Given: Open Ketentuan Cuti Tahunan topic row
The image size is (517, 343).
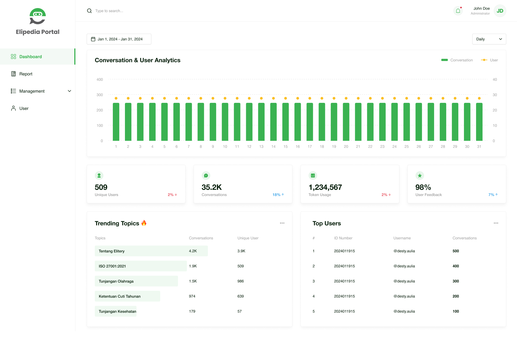Looking at the screenshot, I should point(190,296).
